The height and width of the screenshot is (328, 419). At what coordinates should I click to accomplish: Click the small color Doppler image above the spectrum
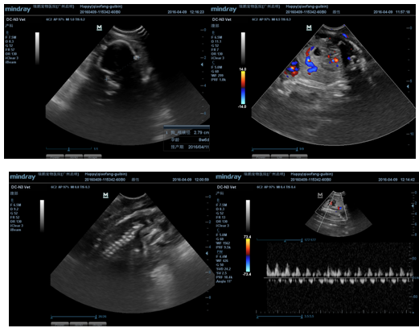(x=339, y=214)
